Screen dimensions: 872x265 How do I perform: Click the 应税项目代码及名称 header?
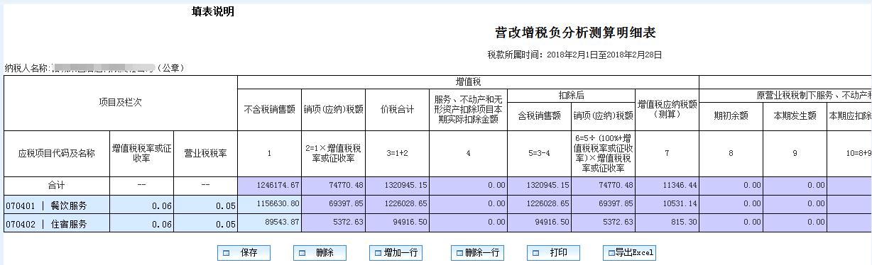(57, 153)
